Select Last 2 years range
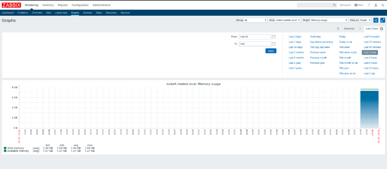 pos(295,68)
